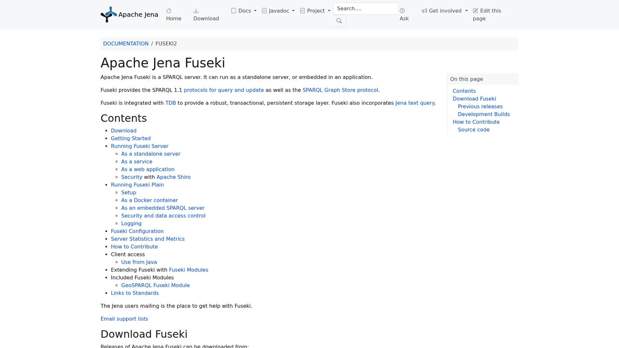Expand the Javadoc dropdown

[278, 11]
